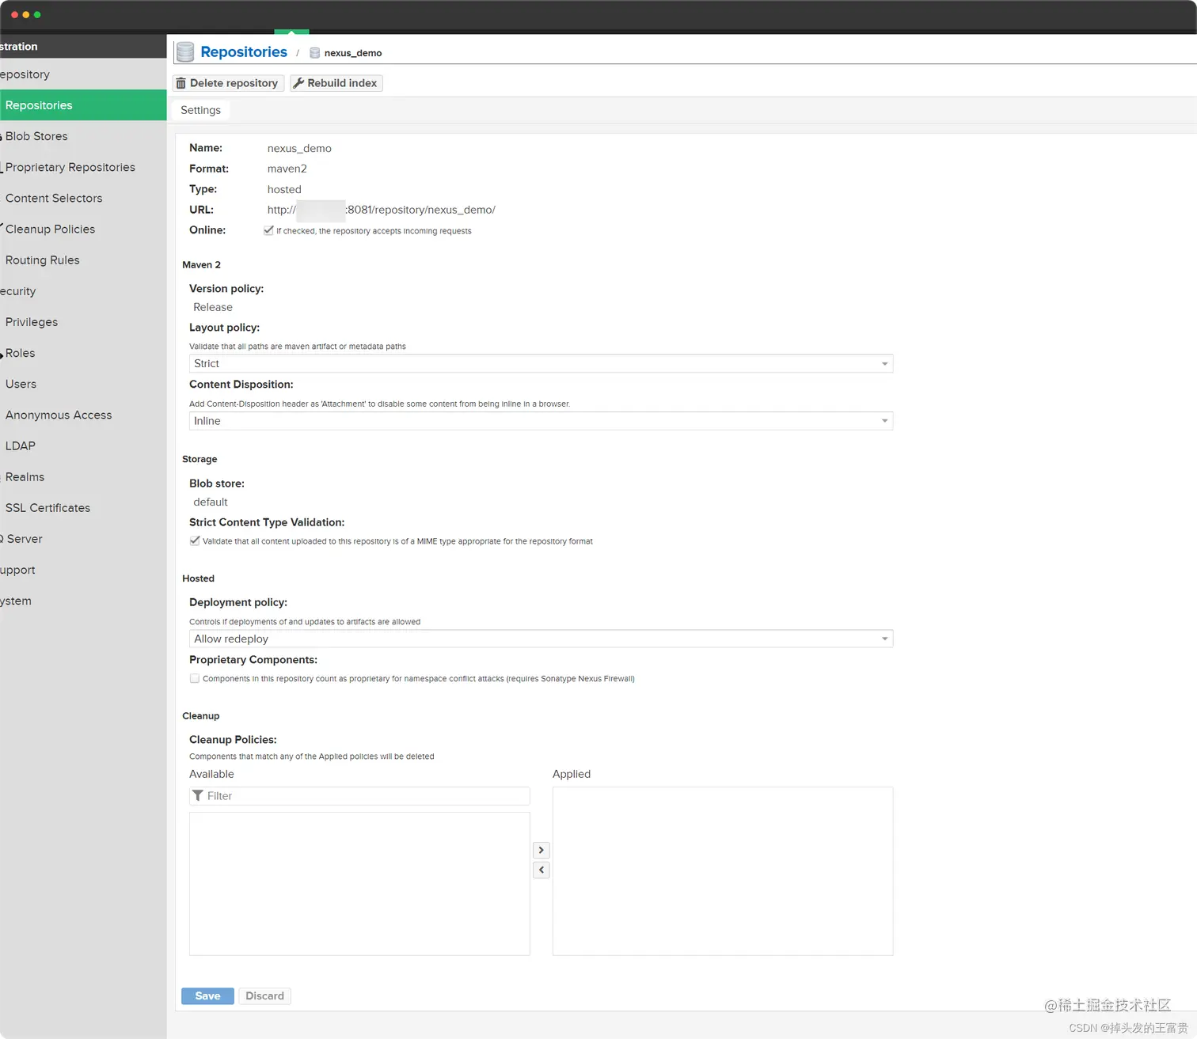Click the Discard button
Viewport: 1197px width, 1039px height.
264,995
